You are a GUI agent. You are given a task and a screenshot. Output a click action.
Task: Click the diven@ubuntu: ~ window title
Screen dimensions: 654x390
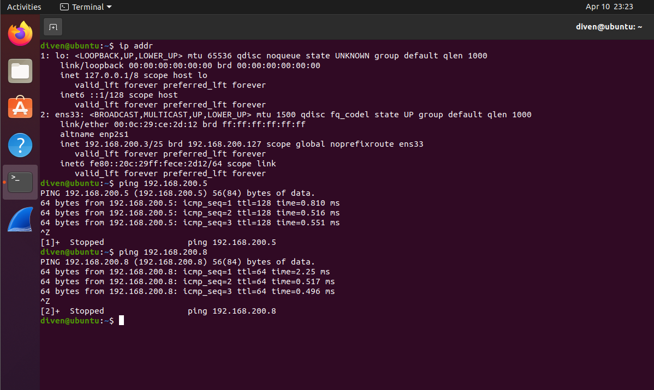(x=609, y=27)
